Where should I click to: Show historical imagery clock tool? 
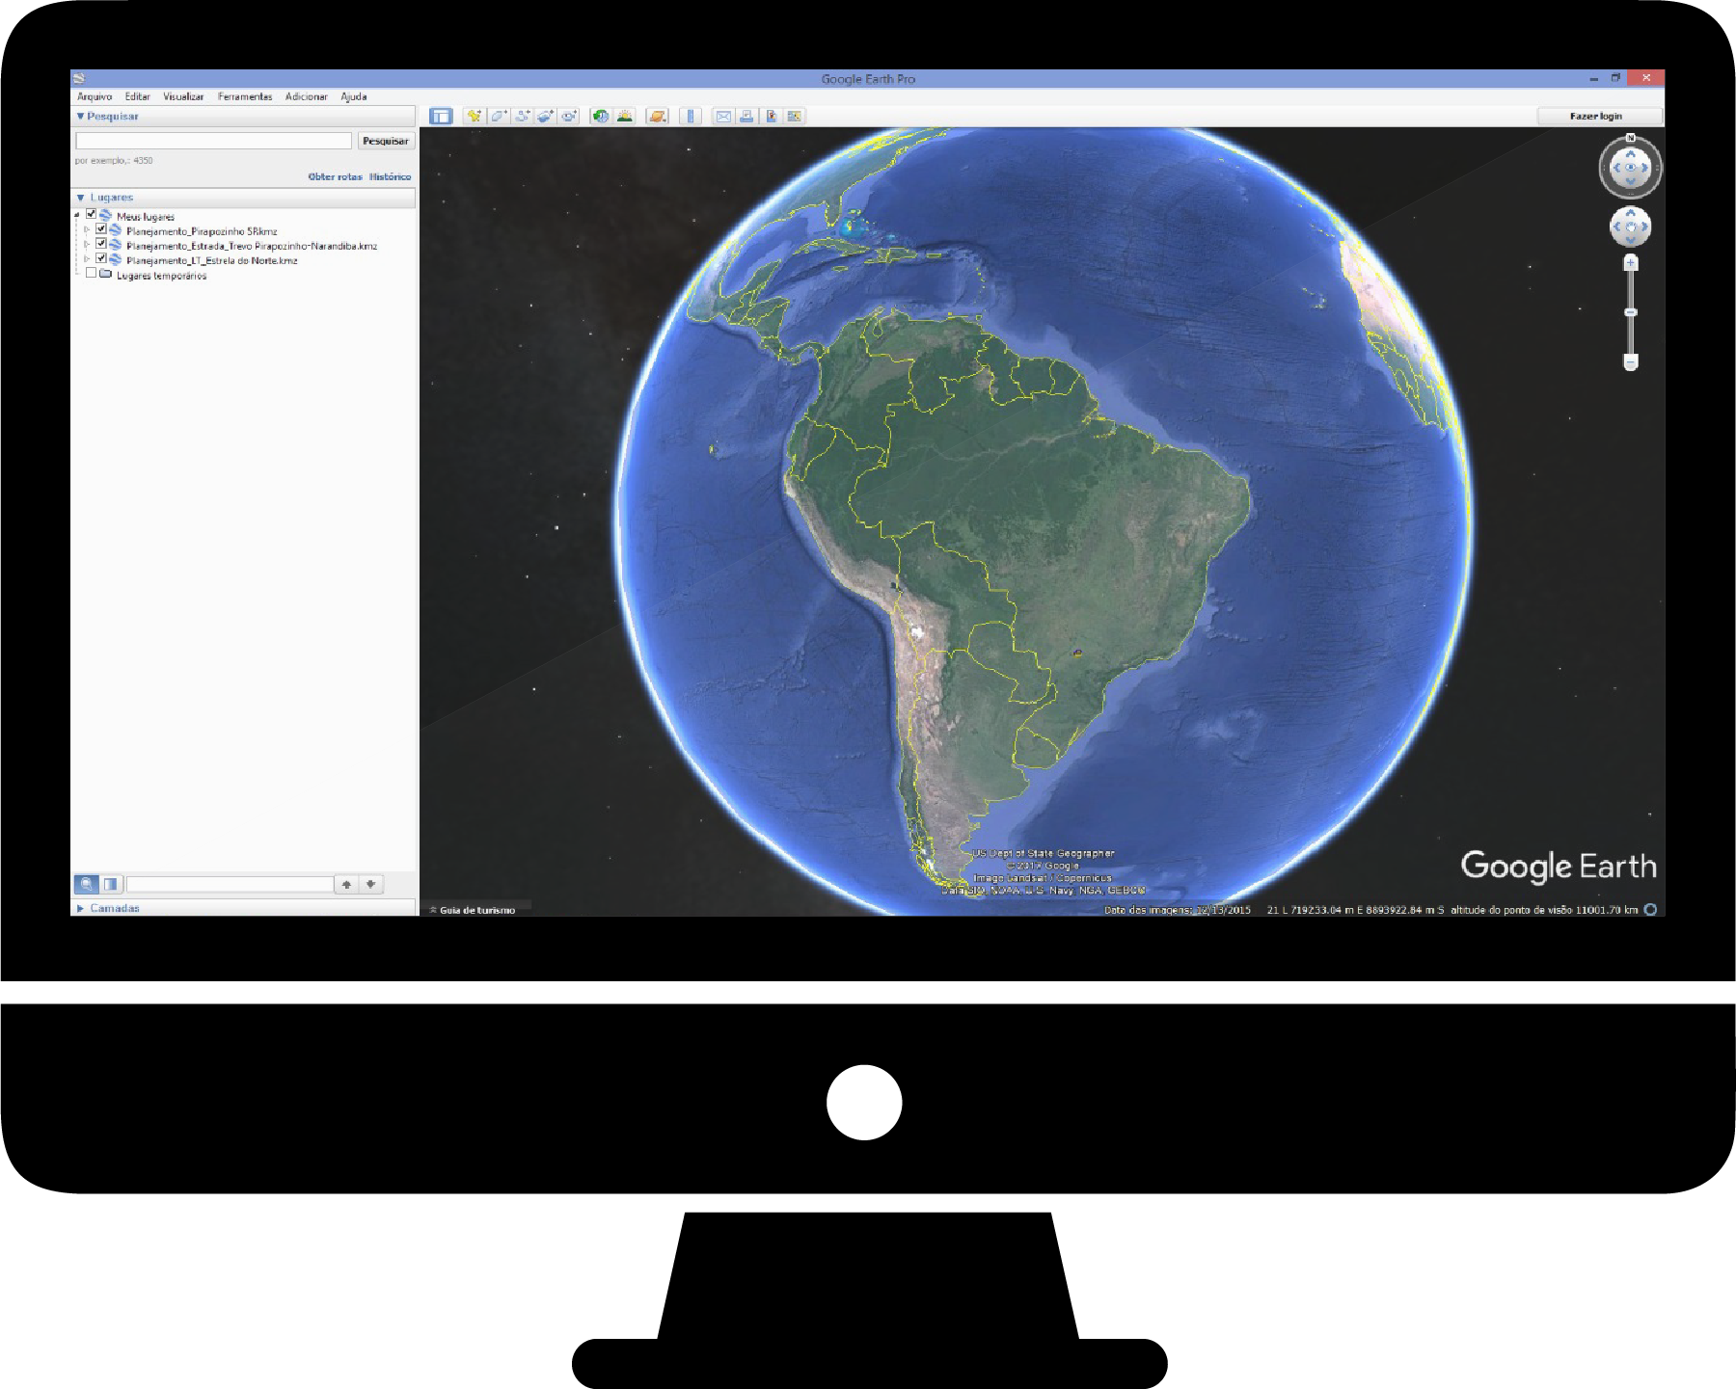[601, 116]
